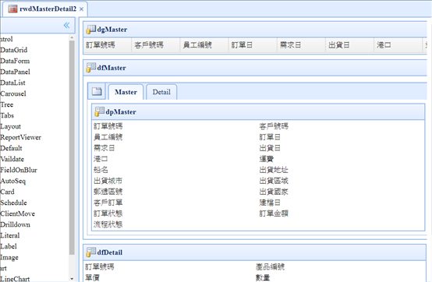Select DataPanel in the toolbox
Viewport: 432px width, 282px height.
tap(15, 72)
